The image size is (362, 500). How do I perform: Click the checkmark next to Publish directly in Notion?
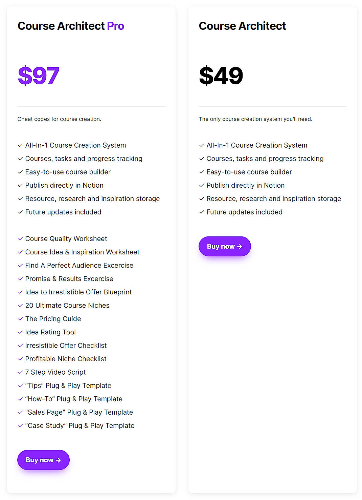pos(20,185)
